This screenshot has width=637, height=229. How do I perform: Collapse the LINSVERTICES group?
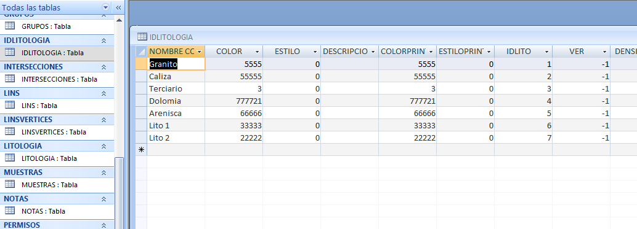click(103, 120)
